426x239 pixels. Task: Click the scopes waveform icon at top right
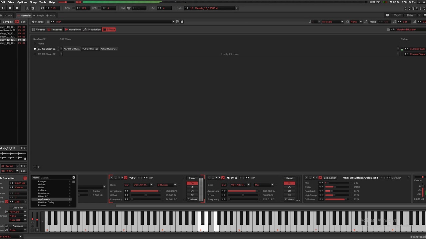(397, 15)
